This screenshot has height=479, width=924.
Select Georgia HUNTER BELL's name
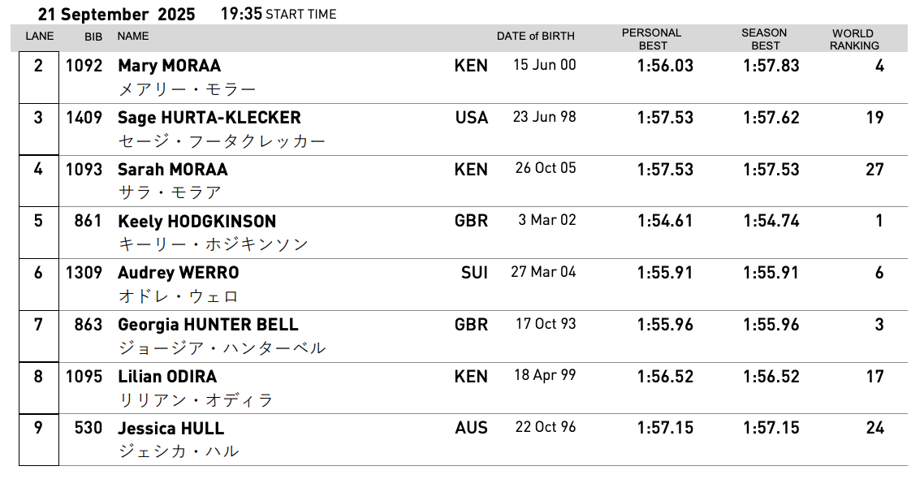(x=208, y=325)
